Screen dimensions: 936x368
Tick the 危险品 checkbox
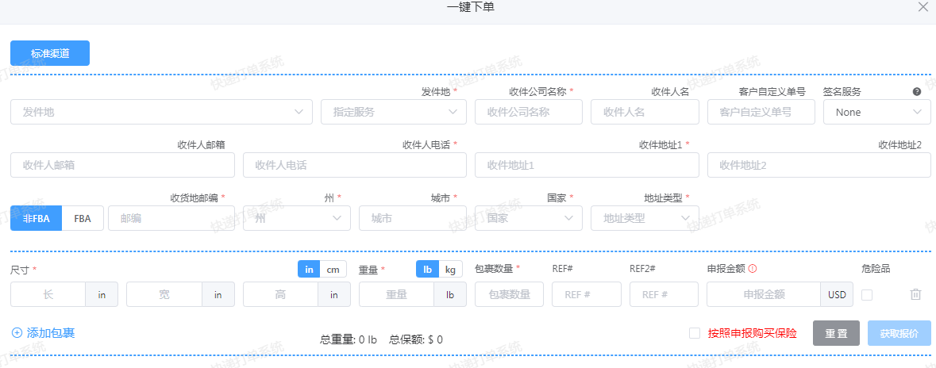(867, 295)
